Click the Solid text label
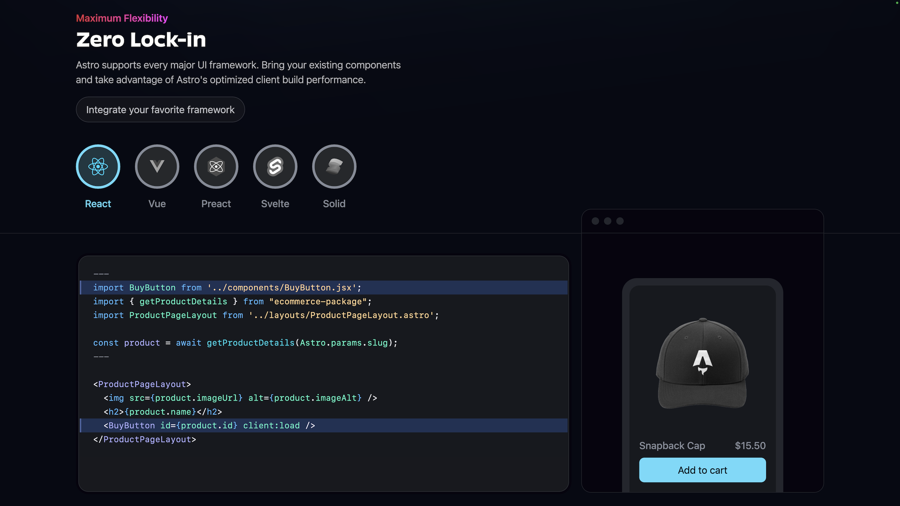Image resolution: width=900 pixels, height=506 pixels. [x=334, y=204]
